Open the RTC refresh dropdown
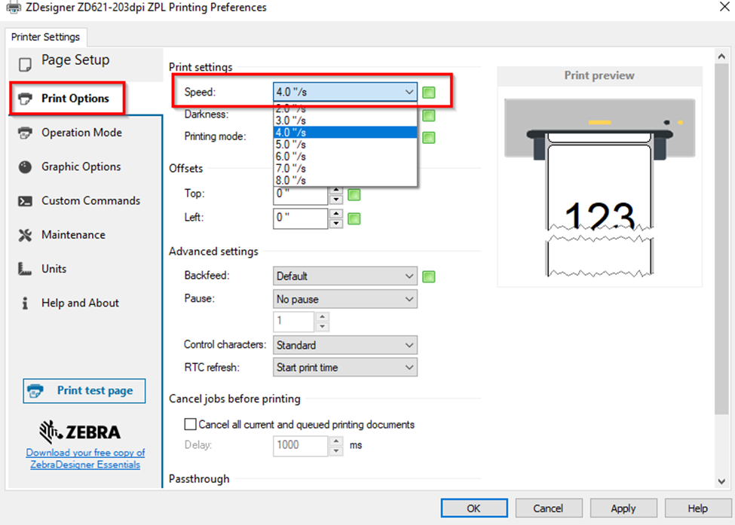 click(345, 368)
